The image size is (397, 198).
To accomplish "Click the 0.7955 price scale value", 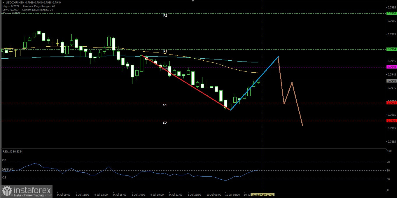I will click(391, 61).
